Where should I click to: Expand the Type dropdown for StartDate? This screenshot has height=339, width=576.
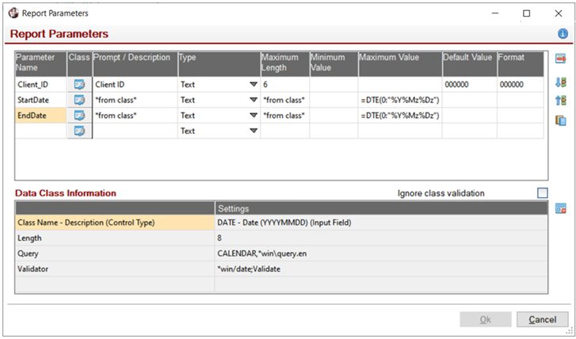[254, 100]
